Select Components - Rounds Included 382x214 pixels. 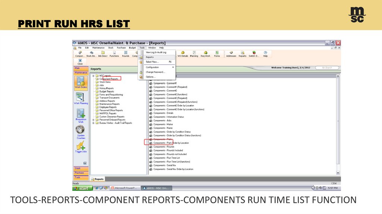pyautogui.click(x=168, y=151)
